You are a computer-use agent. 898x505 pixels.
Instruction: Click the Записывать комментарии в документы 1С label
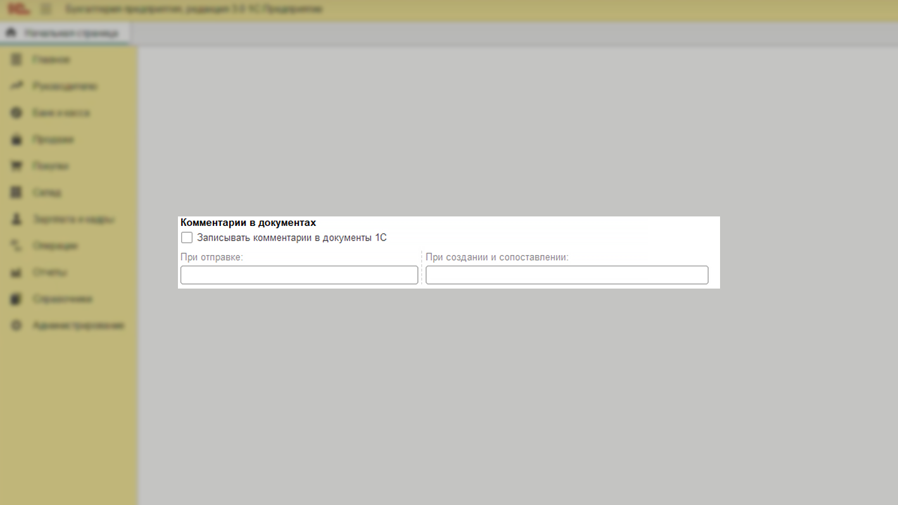click(291, 238)
